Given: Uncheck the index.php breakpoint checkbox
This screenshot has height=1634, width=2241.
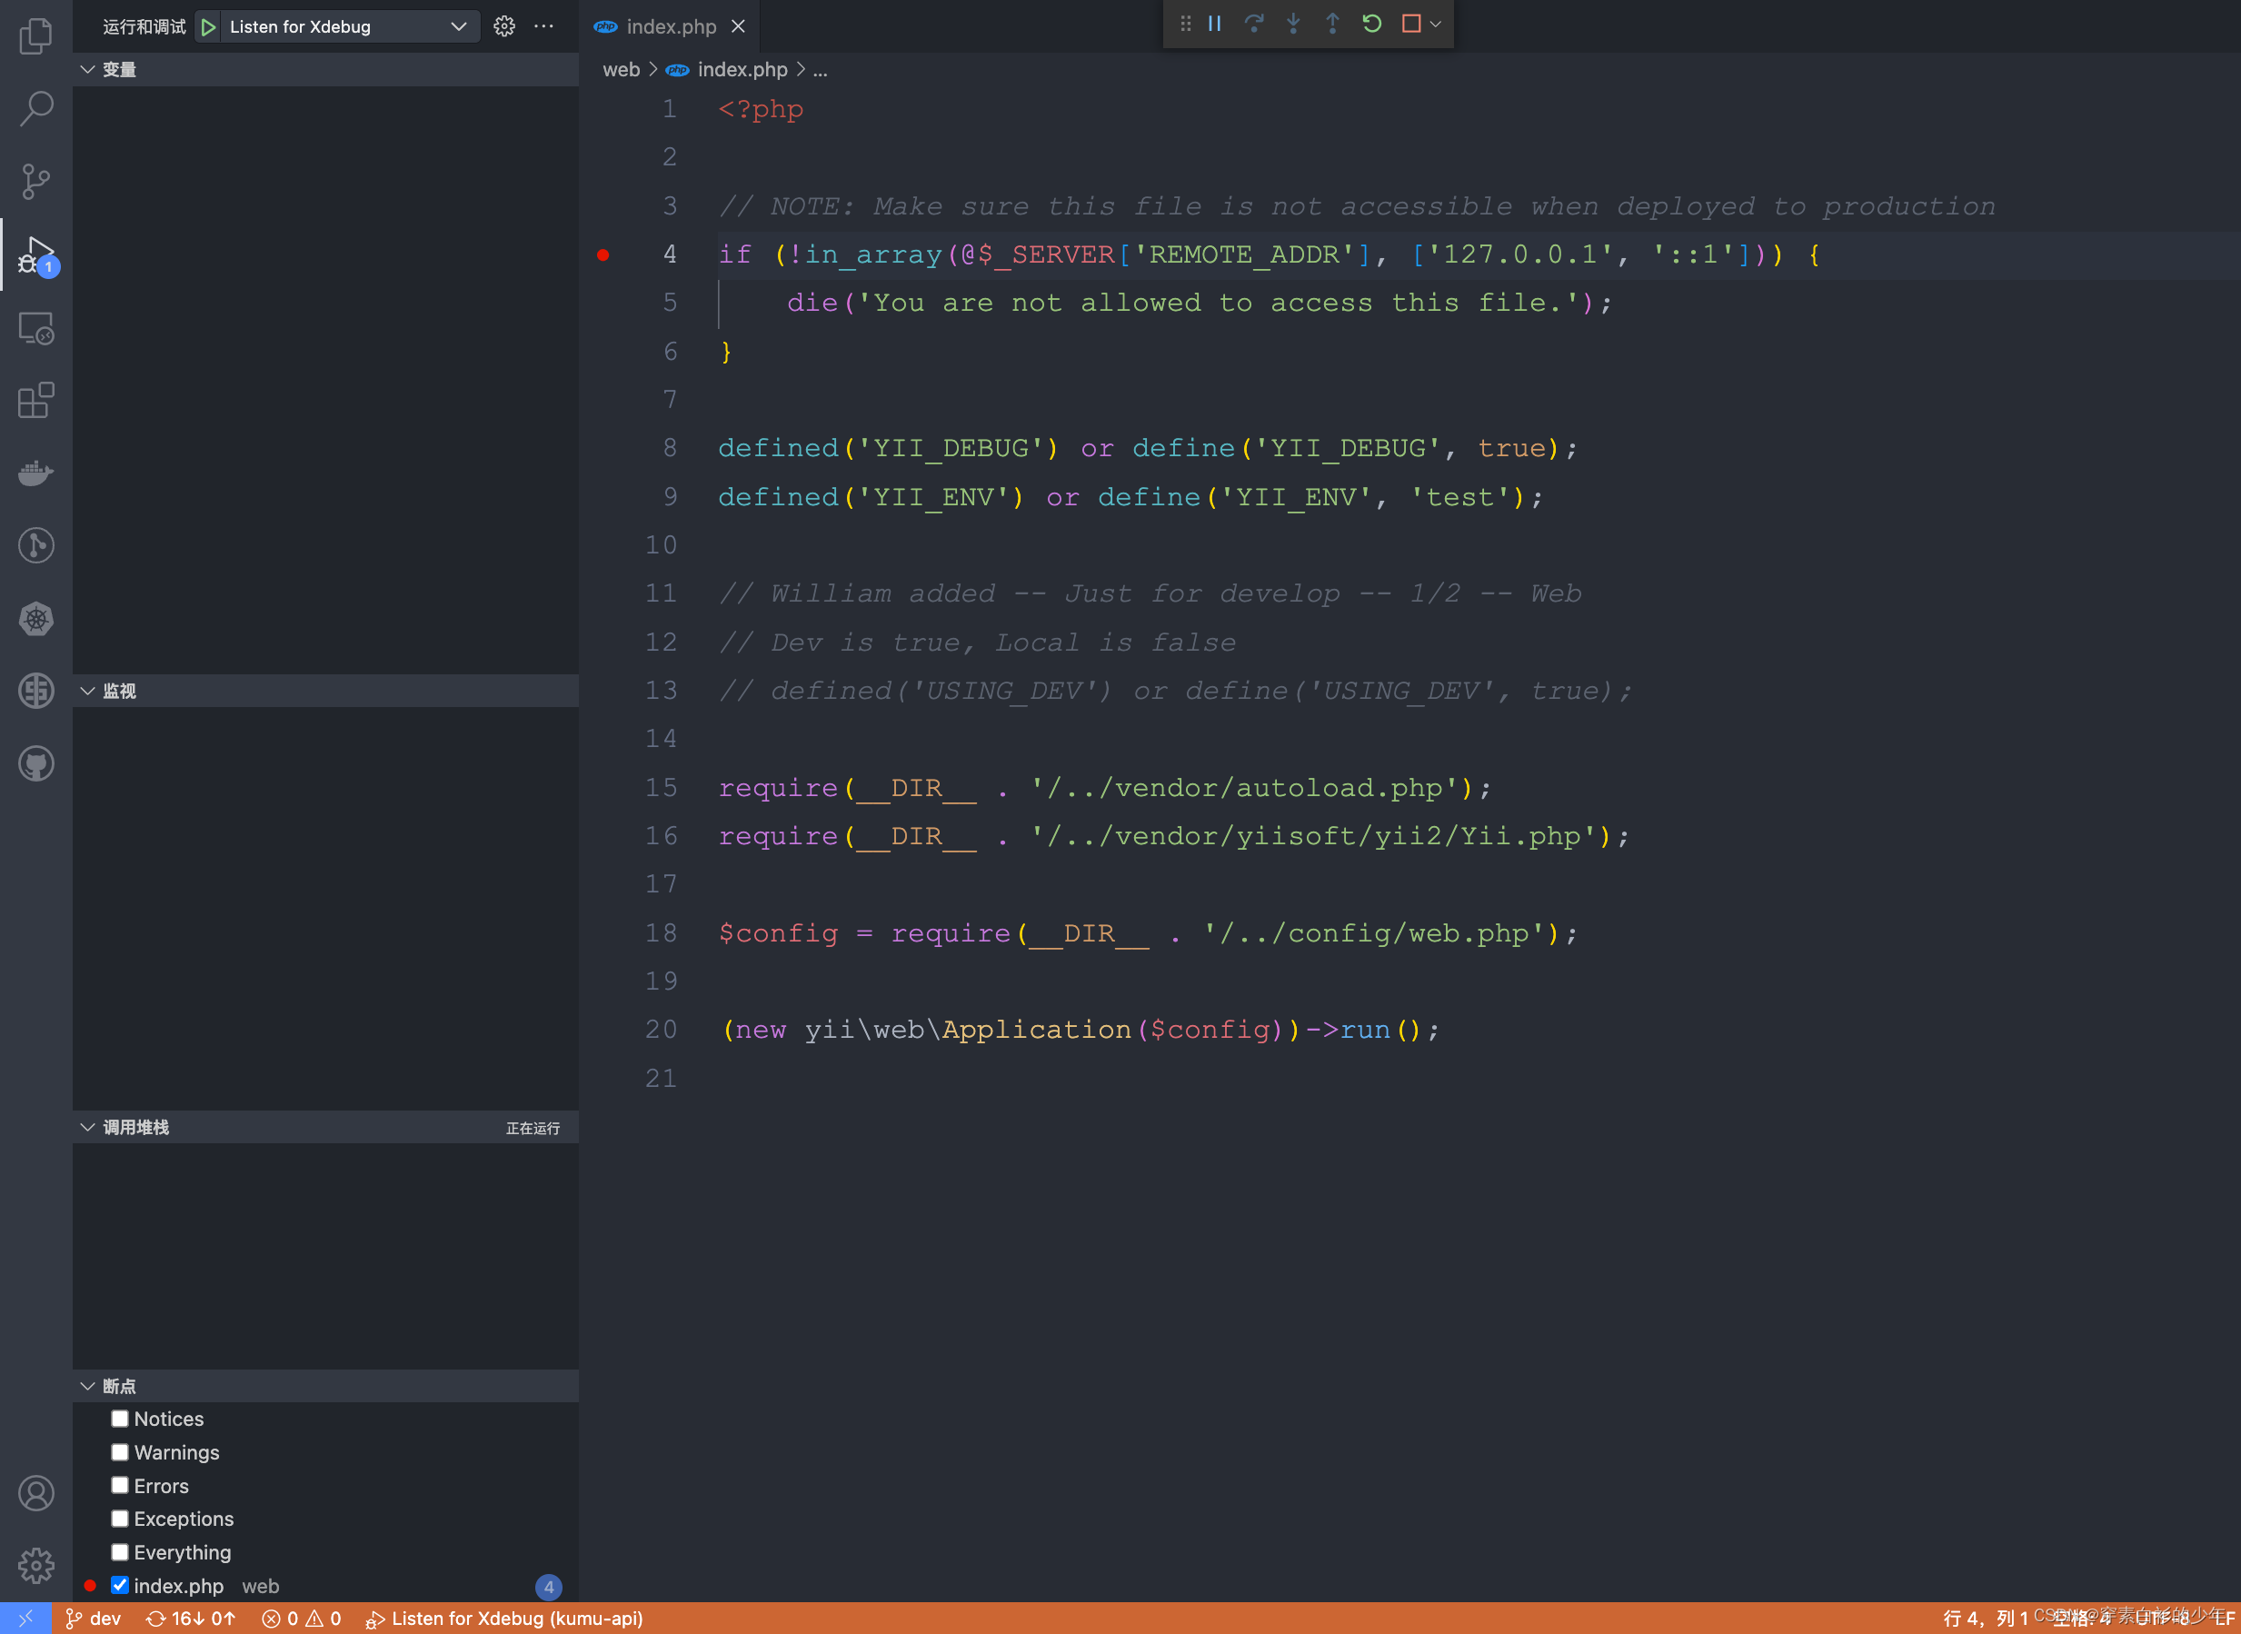Looking at the screenshot, I should tap(120, 1585).
